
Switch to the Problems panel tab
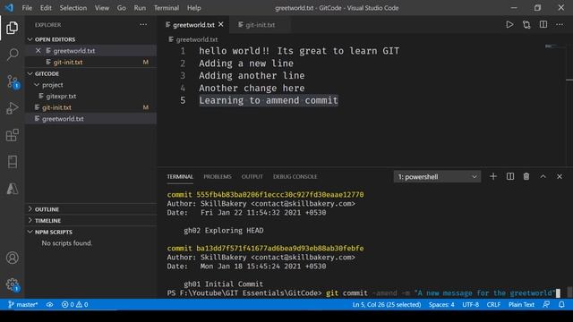click(x=218, y=177)
